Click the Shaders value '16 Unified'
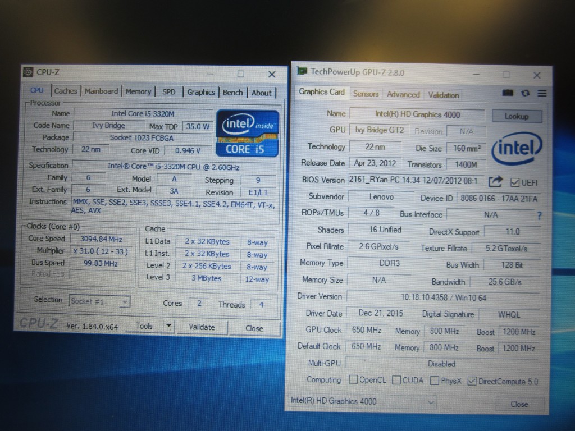575x431 pixels. tap(385, 230)
